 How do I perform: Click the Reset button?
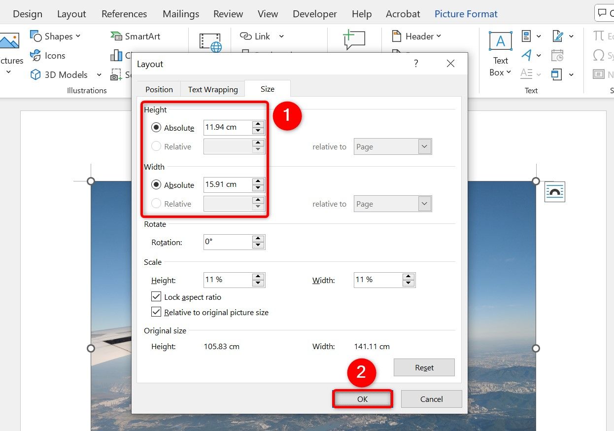click(424, 367)
